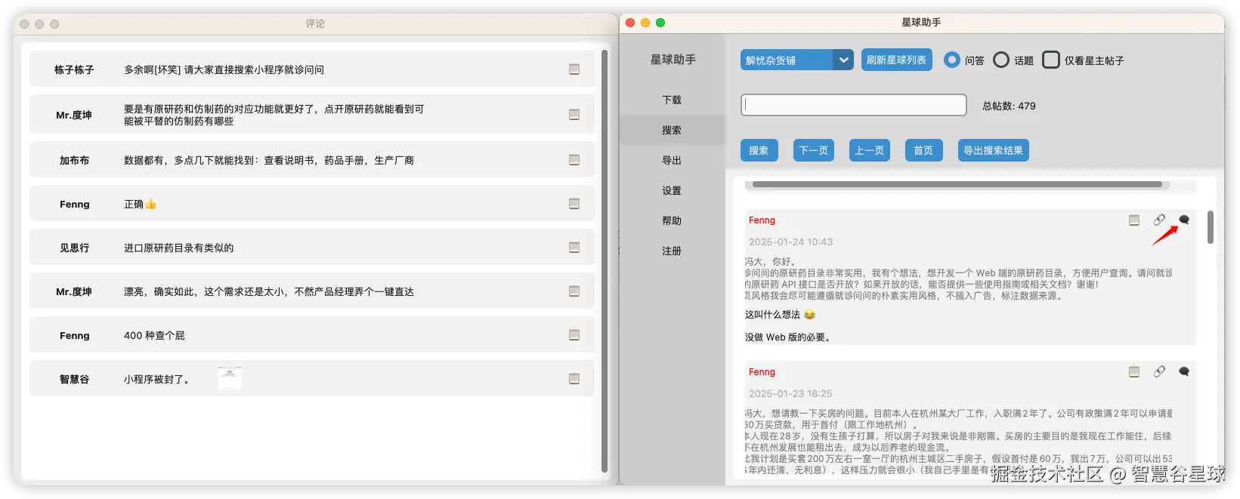
Task: Click the 总帖数: 479 label
Action: click(1009, 106)
